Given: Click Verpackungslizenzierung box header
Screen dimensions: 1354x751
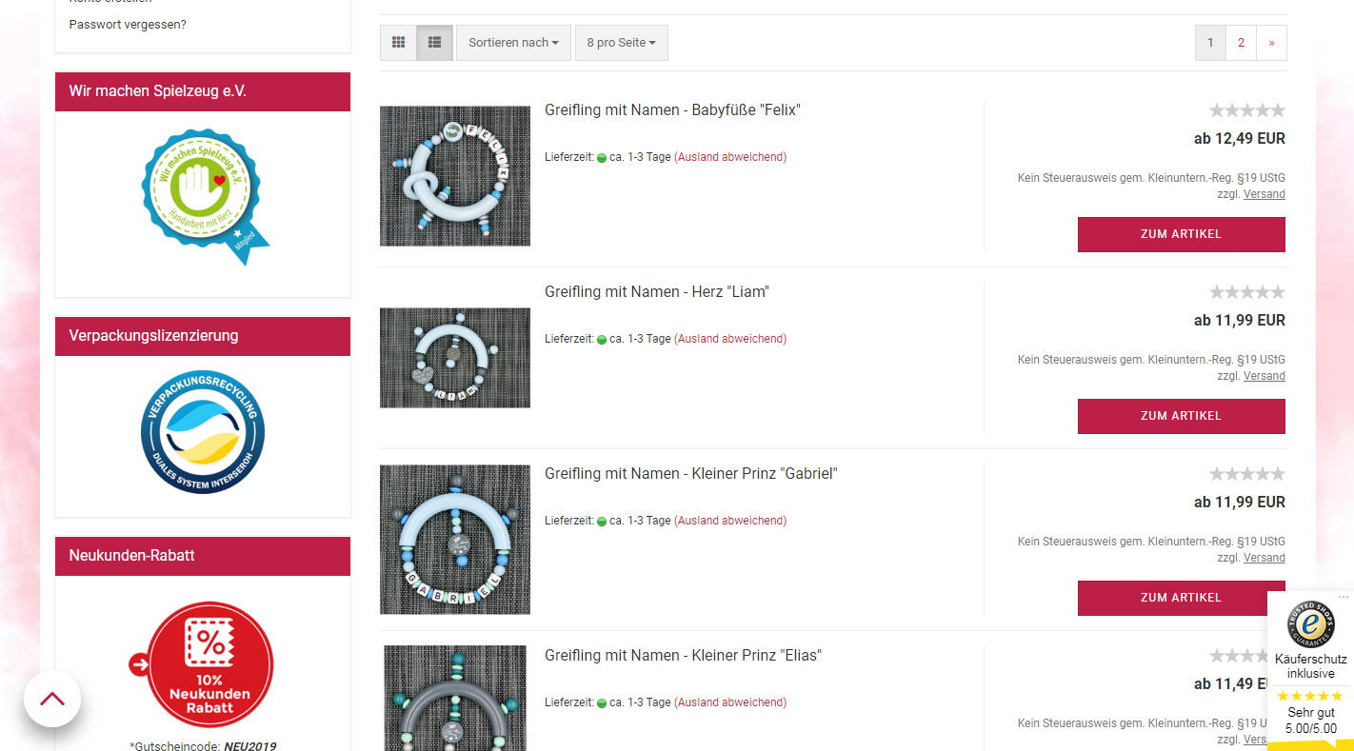Looking at the screenshot, I should 203,336.
